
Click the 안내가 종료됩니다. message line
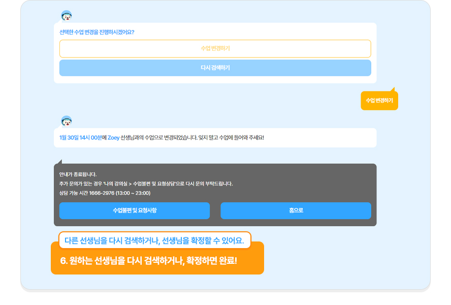[78, 174]
